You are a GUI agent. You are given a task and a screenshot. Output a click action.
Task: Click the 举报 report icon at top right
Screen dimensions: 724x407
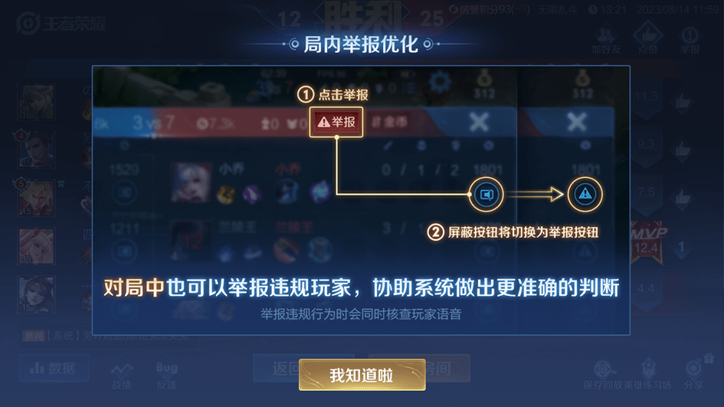point(690,40)
